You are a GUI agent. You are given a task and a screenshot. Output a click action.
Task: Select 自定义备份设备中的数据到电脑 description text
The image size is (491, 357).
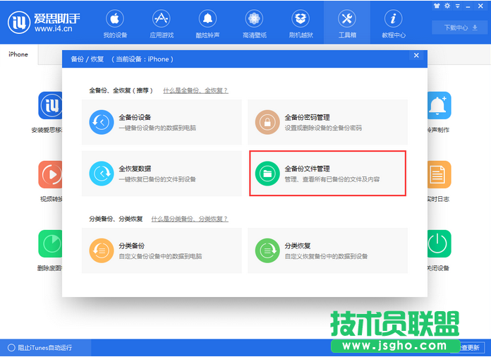click(160, 256)
